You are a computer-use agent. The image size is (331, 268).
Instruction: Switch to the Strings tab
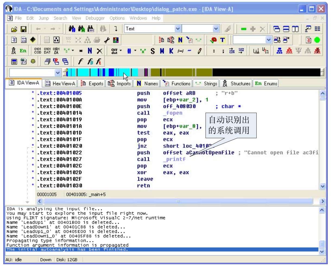point(206,84)
